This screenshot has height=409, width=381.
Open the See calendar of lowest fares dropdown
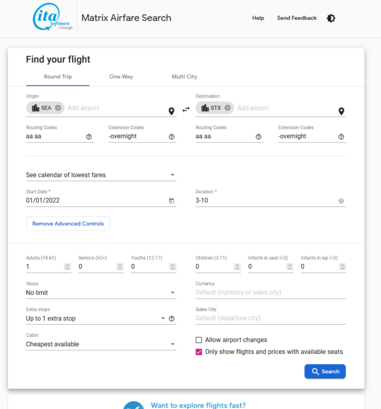coord(101,175)
